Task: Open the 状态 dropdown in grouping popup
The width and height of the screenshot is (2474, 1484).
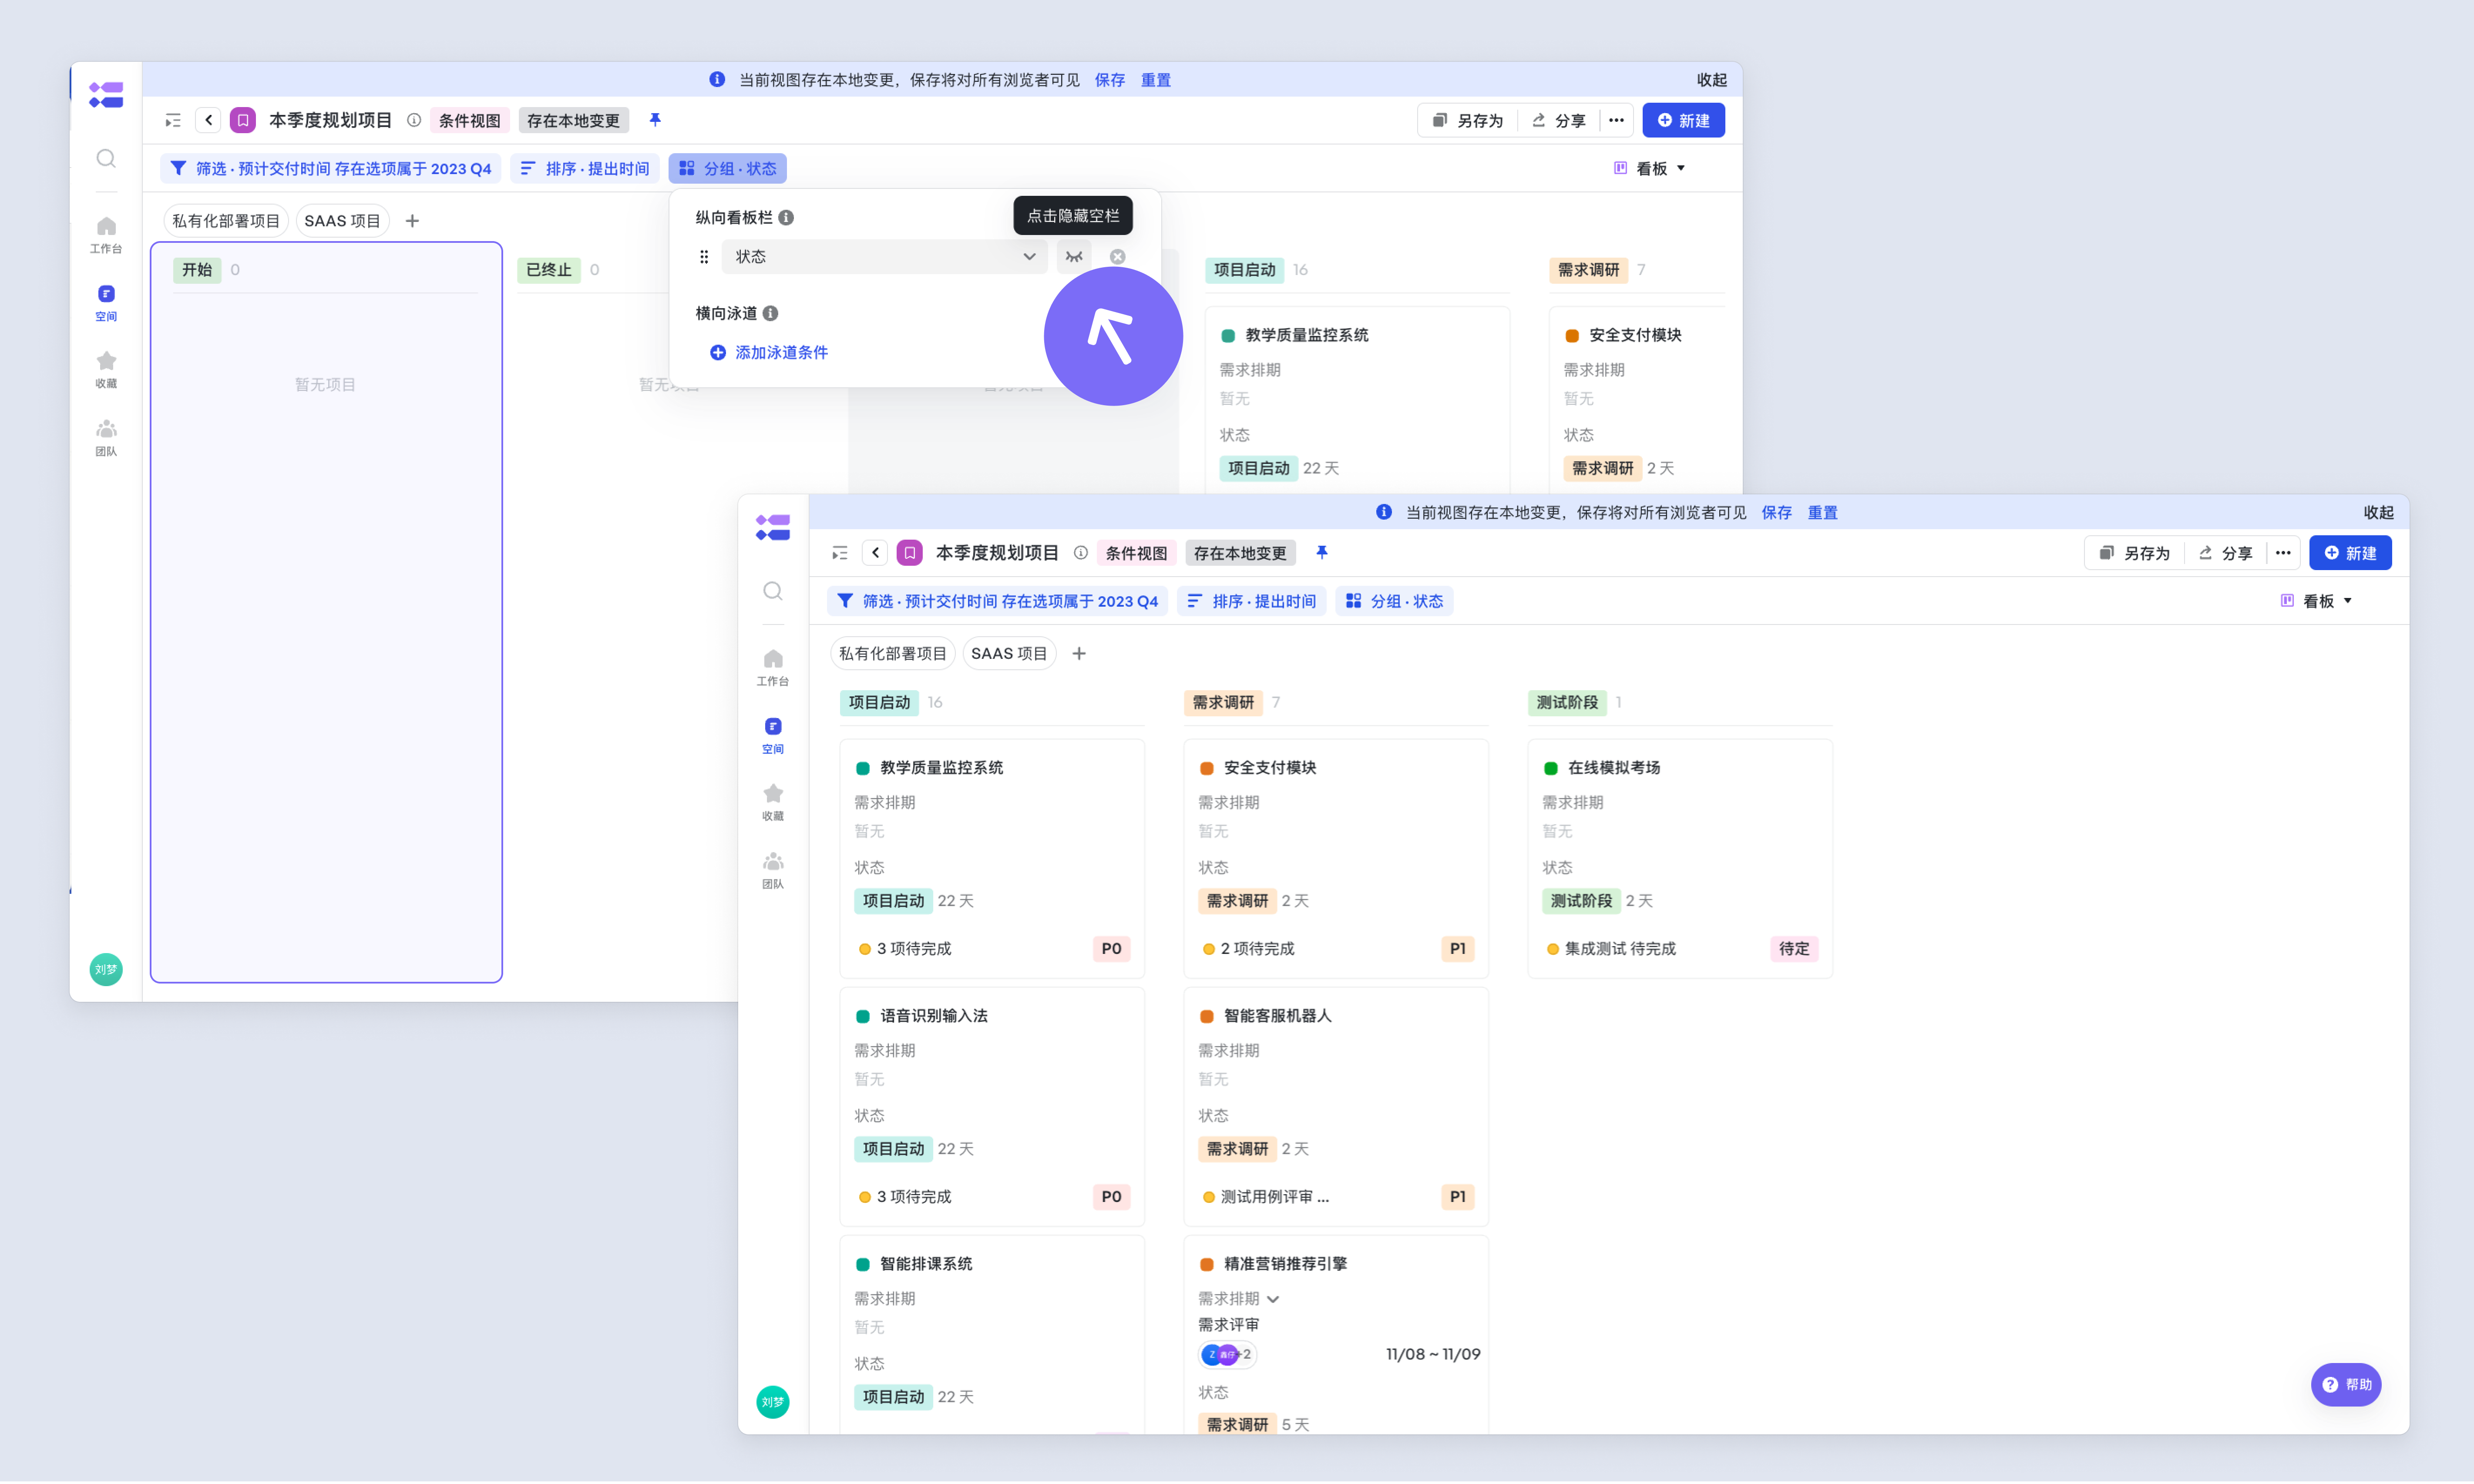Action: point(884,257)
